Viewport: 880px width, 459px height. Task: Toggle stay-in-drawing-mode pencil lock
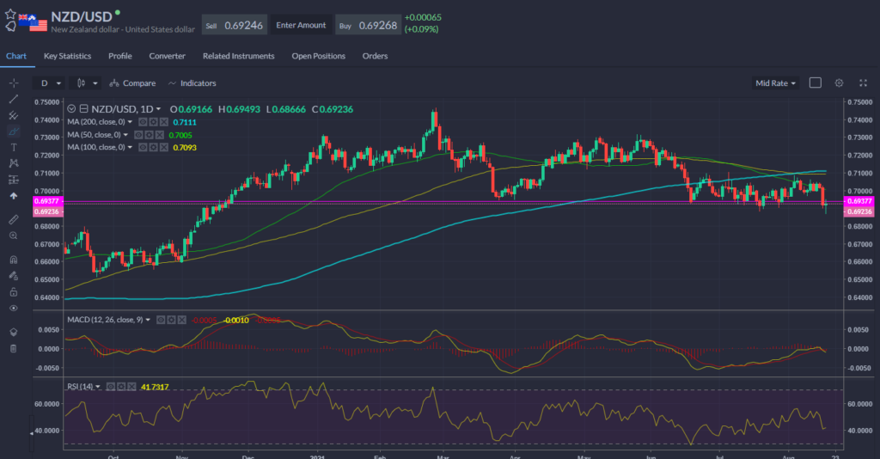[x=14, y=276]
